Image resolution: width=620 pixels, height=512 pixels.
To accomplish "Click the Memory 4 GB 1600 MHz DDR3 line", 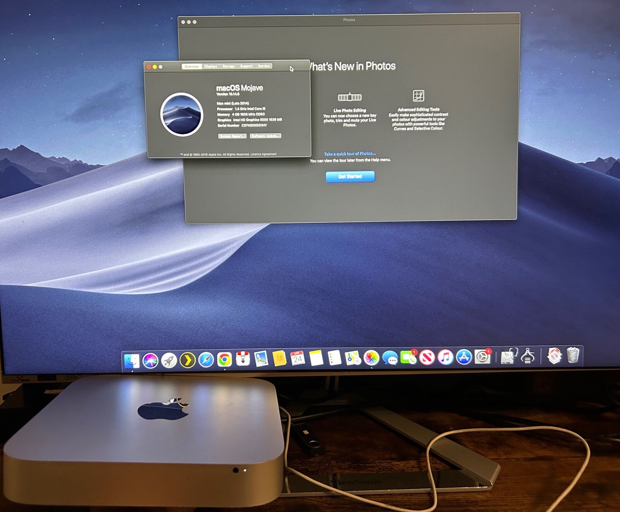I will tap(241, 114).
